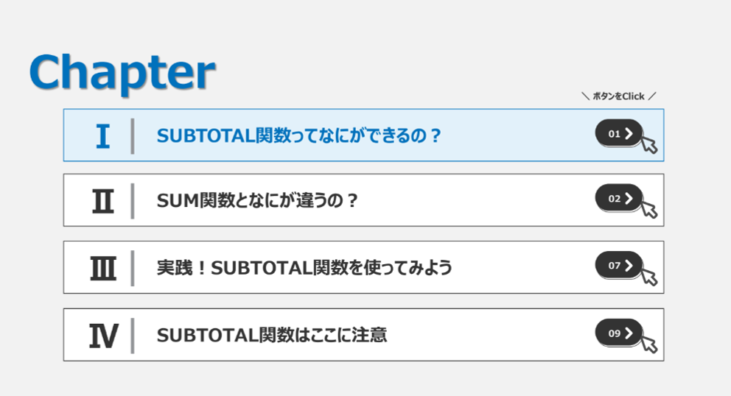Open chapter 実践！SUBTOTAL関数を使ってみよう
Viewport: 731px width, 396px height.
(x=304, y=268)
